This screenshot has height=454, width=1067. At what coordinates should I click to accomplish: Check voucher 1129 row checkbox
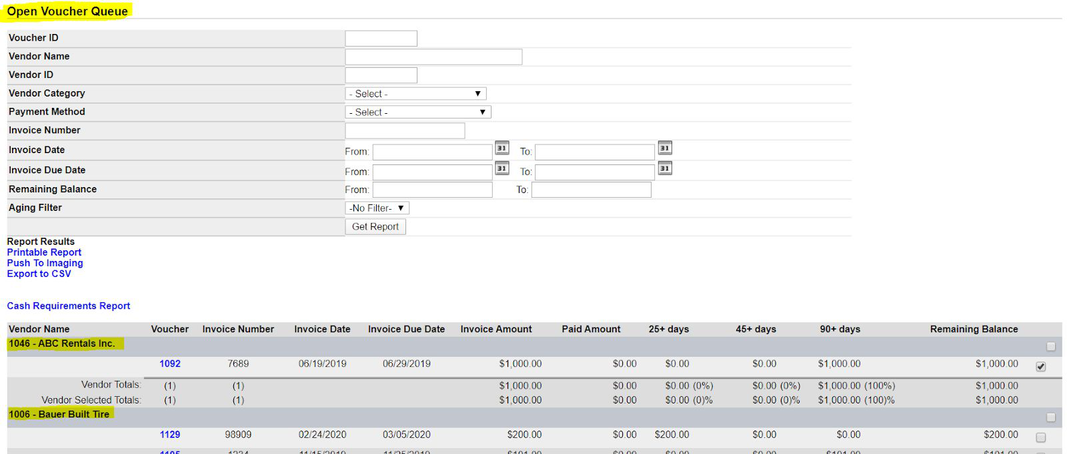pos(1041,437)
